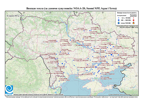Select the large blue circle legend symbol

coord(119,20)
